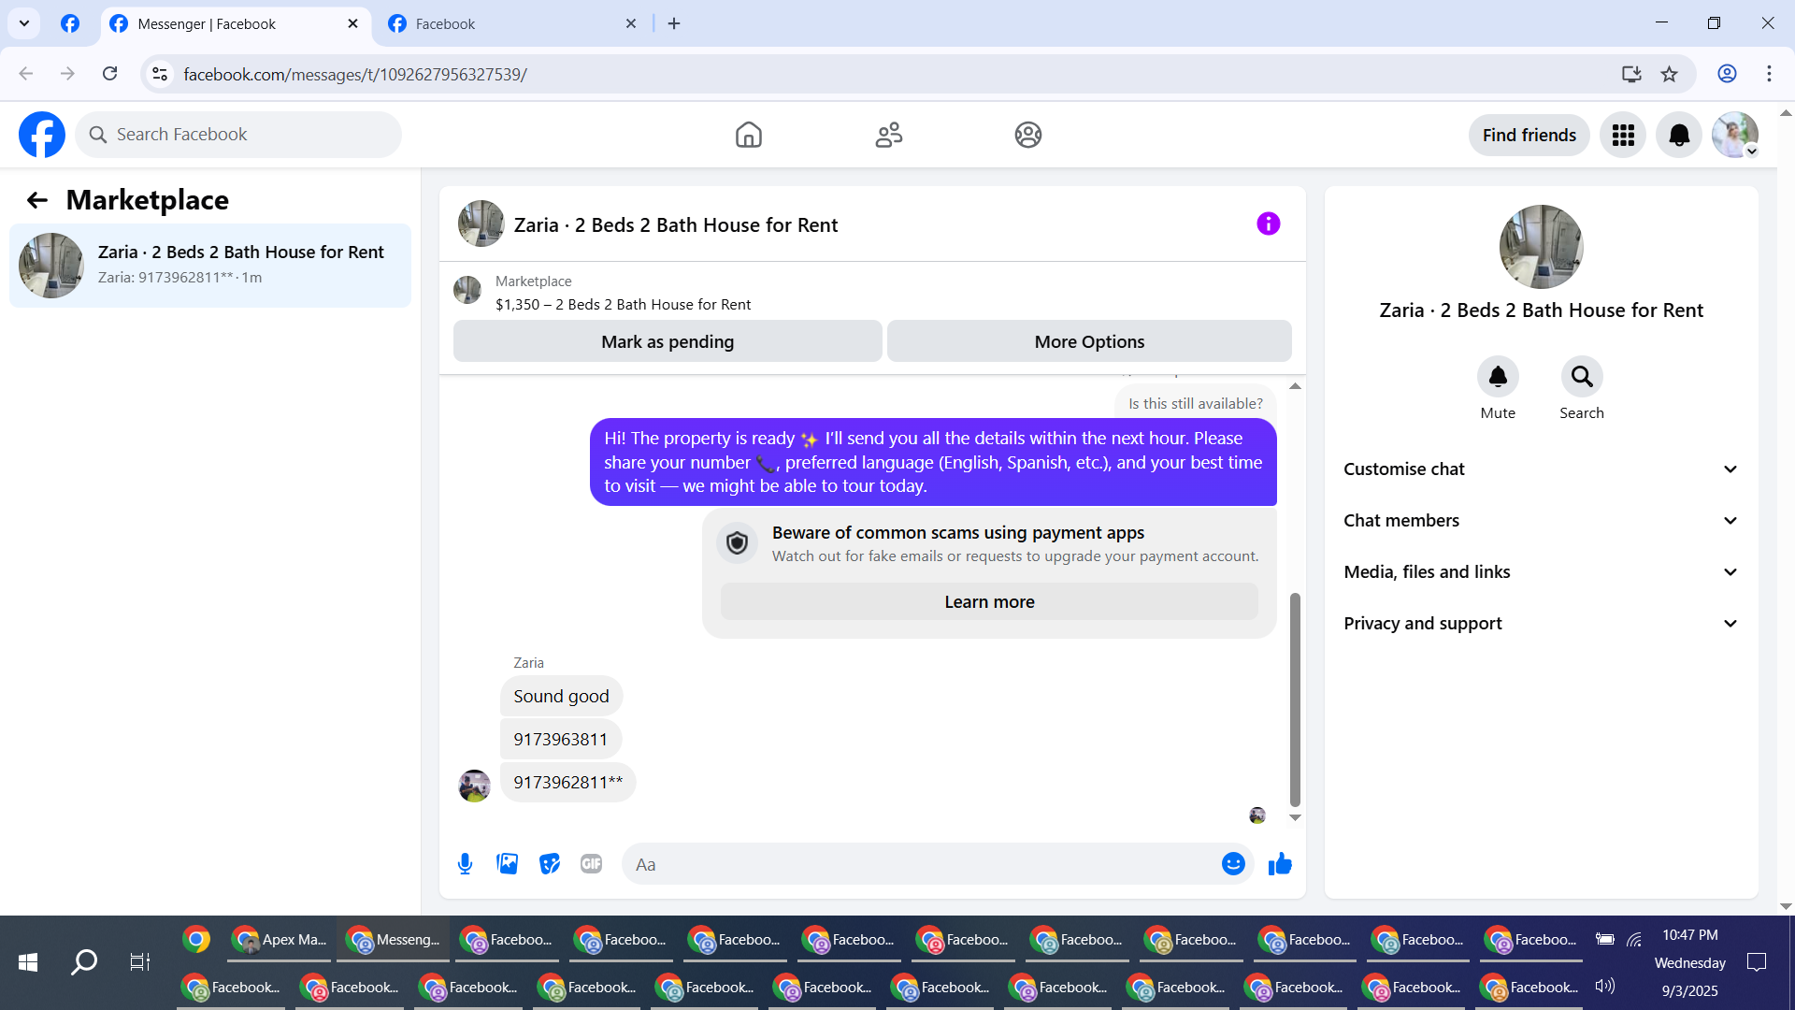Expand the Customise chat section
This screenshot has height=1010, width=1795.
[x=1541, y=469]
